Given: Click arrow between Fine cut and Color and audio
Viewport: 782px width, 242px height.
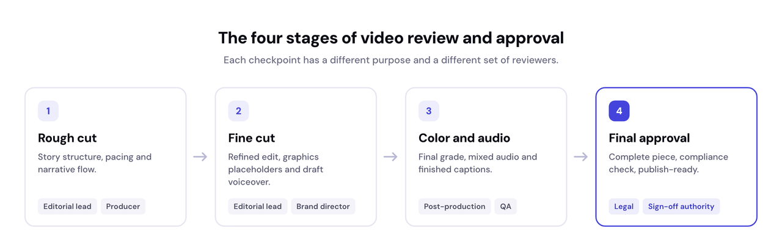Looking at the screenshot, I should click(x=391, y=157).
